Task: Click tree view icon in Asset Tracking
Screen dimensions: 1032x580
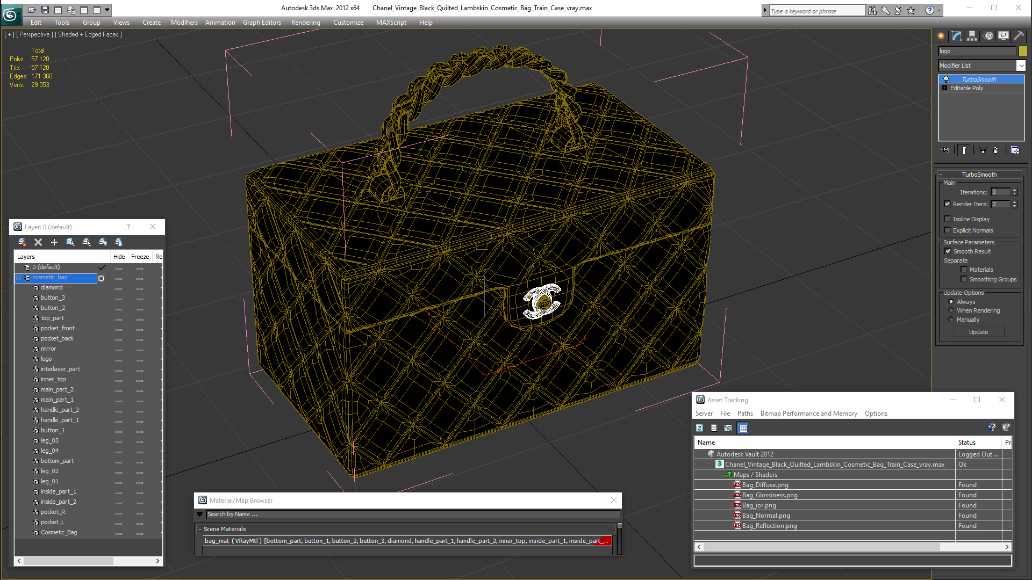Action: (x=728, y=428)
